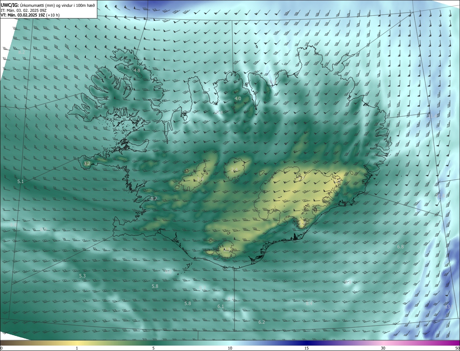Click the 6.2 value label
The width and height of the screenshot is (460, 351).
tap(262, 322)
